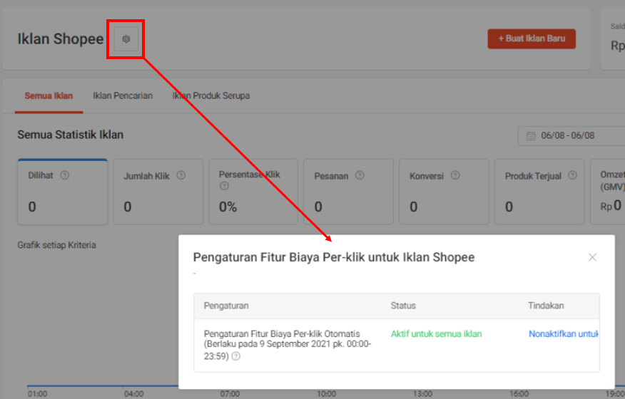Switch to Iklan Pencarian tab
The image size is (625, 399).
tap(123, 96)
